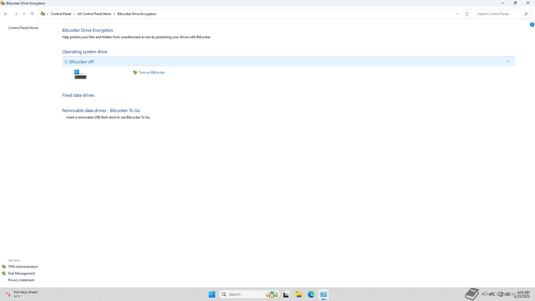Click the All Control Panel Items breadcrumb
This screenshot has width=535, height=301.
[x=94, y=14]
